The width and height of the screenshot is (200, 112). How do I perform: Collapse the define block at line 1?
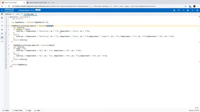(x=9, y=17)
